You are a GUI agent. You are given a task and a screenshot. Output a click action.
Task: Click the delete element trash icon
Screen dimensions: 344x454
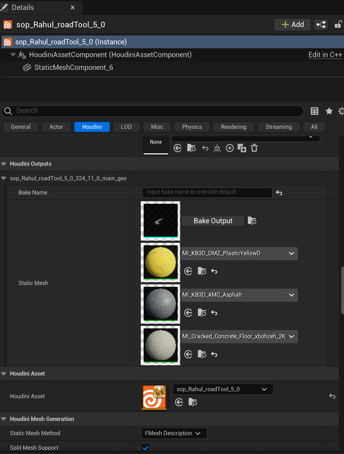(x=254, y=148)
